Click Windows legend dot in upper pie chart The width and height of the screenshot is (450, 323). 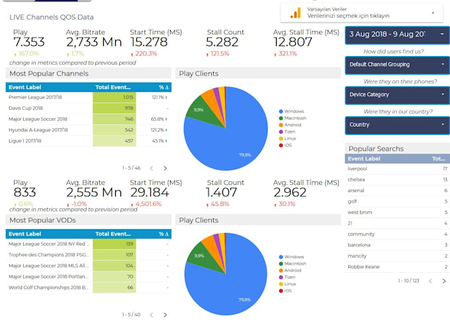click(281, 112)
